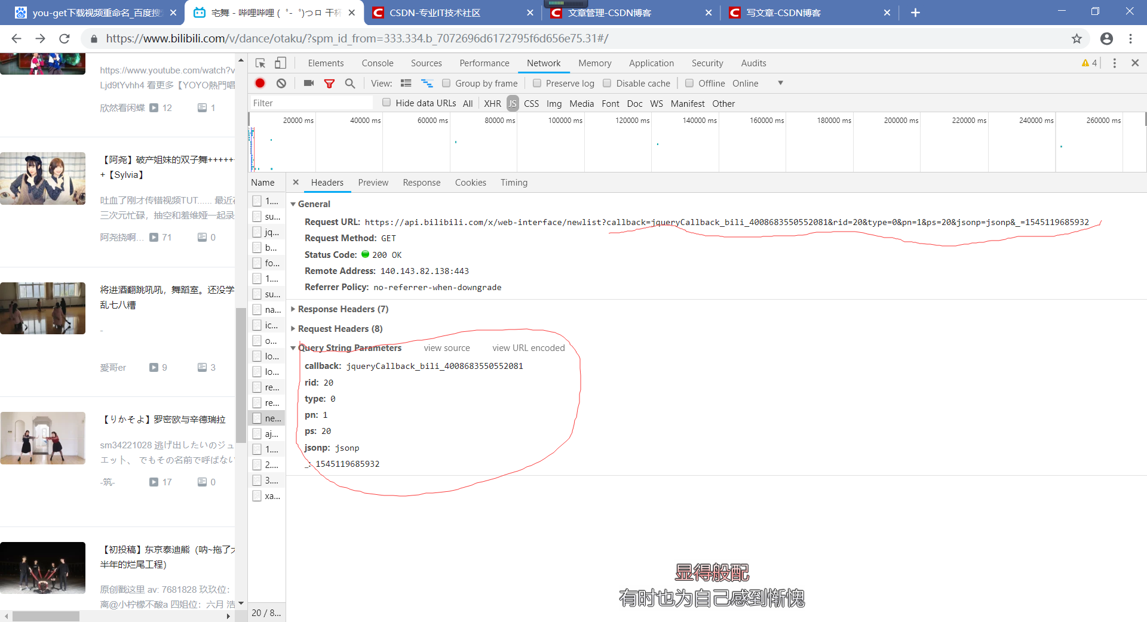Open Response tab of request

point(422,182)
